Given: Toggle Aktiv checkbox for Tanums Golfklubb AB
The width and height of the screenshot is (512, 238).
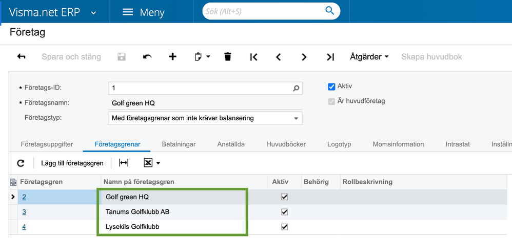Looking at the screenshot, I should point(284,212).
